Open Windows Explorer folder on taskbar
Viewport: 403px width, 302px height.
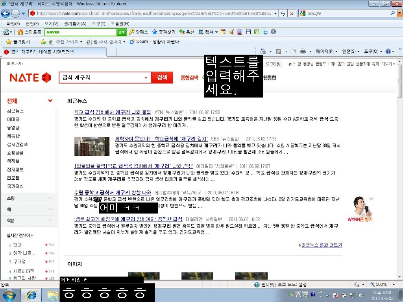pos(53,295)
